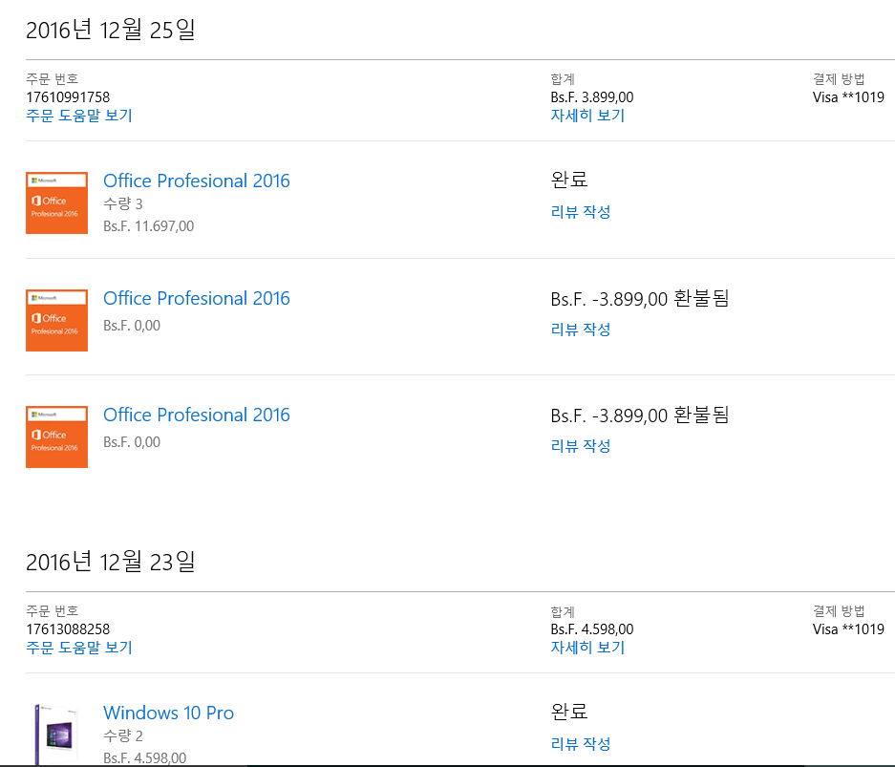The height and width of the screenshot is (767, 895).
Task: Open the middle Office Profesional 2016 title link
Action: point(196,298)
